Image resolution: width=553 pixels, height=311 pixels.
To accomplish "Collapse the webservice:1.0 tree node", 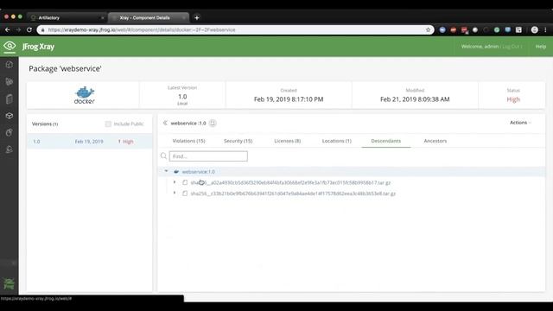I will [x=166, y=171].
